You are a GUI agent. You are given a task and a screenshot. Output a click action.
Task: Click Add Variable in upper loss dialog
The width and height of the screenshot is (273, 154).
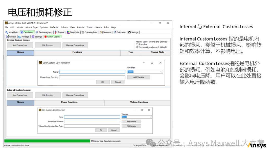tap(139, 77)
